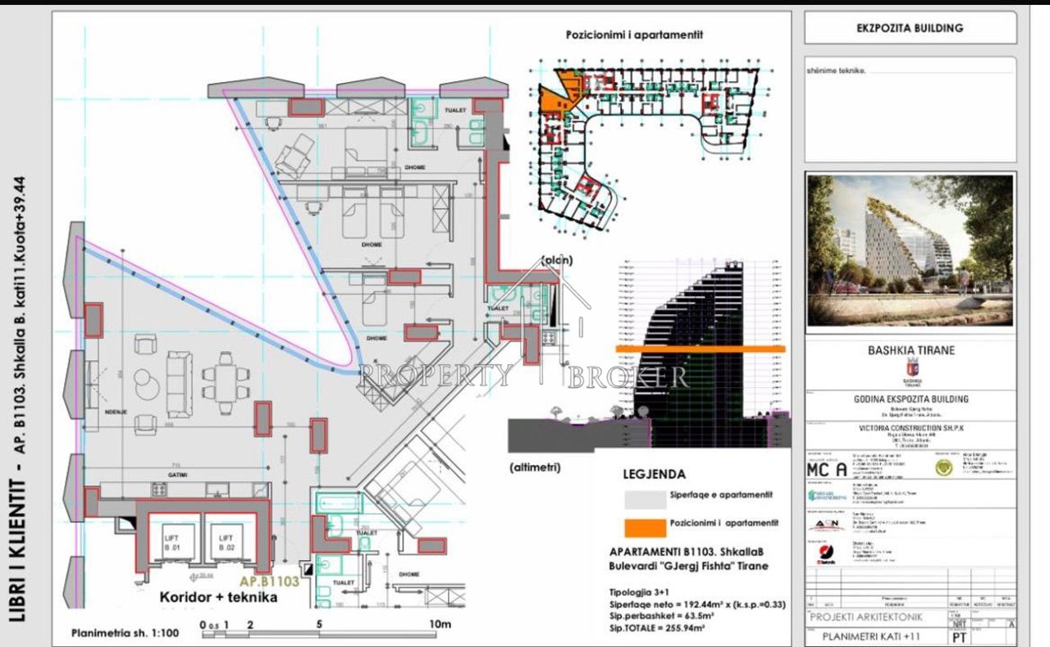
Task: Select the LIFT B.02 elevator symbol
Action: pyautogui.click(x=226, y=542)
